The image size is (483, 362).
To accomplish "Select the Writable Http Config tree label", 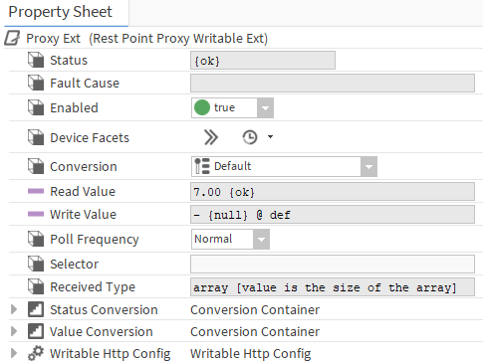I will tap(111, 354).
